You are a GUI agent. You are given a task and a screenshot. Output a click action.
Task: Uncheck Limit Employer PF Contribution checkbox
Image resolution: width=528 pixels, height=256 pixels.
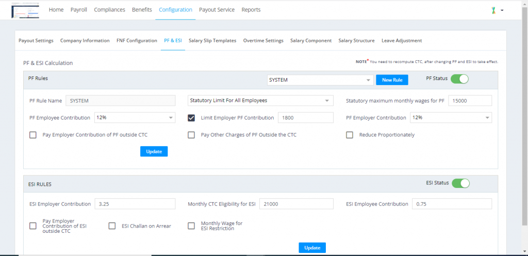tap(191, 118)
